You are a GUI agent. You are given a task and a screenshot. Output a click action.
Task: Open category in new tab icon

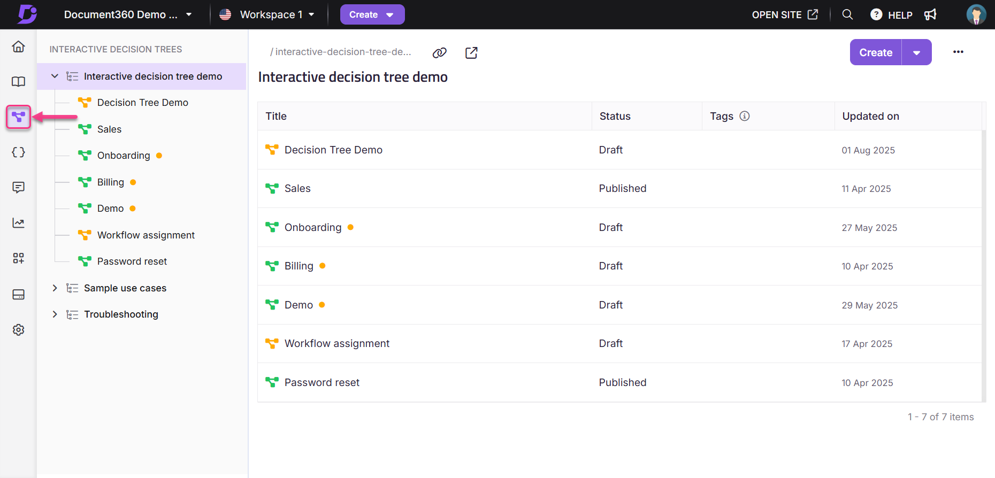(x=471, y=52)
